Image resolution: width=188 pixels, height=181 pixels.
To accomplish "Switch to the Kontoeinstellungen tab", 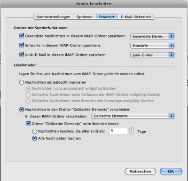I will click(x=53, y=17).
